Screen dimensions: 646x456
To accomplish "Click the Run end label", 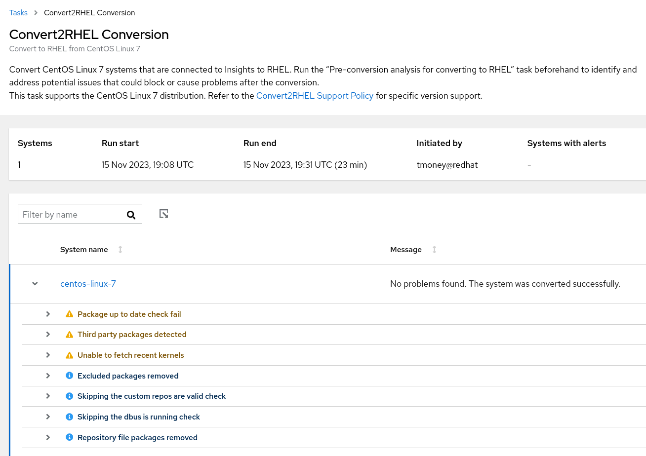I will [260, 143].
